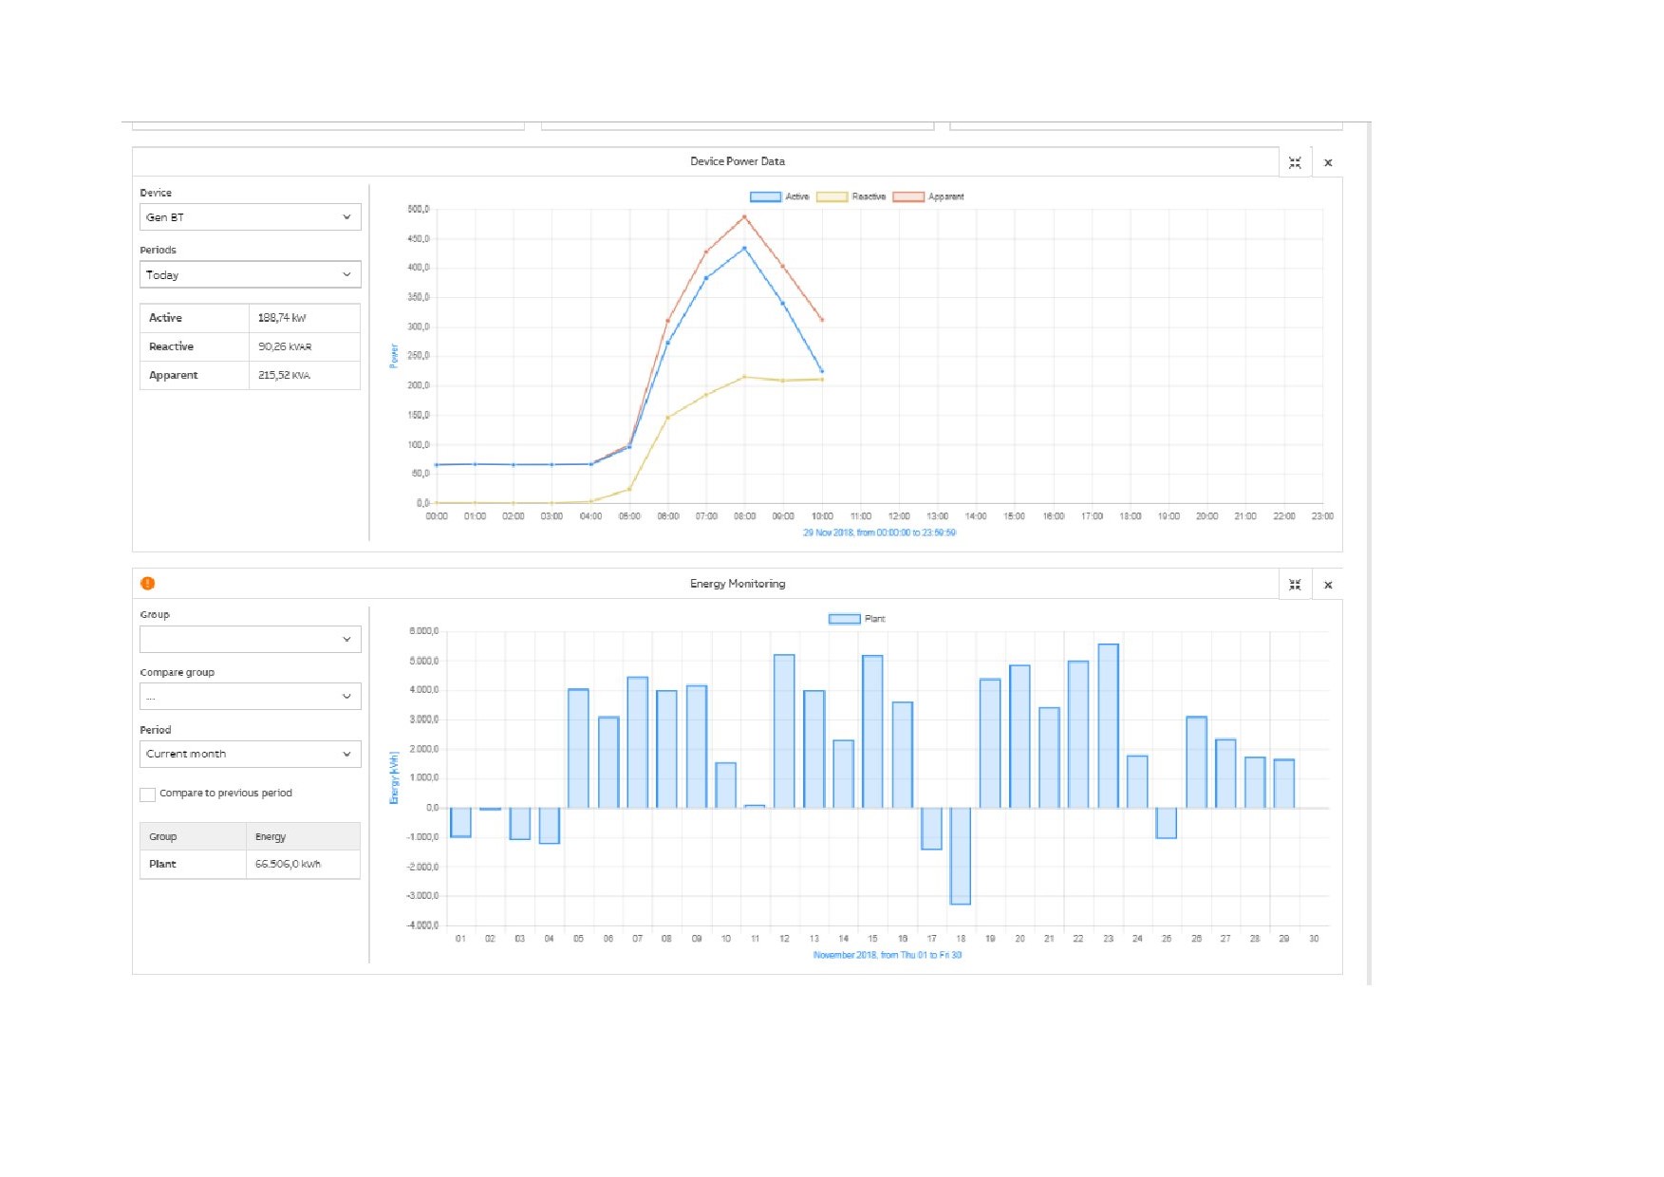
Task: Click the page vertical scrollbar
Action: 1369,553
